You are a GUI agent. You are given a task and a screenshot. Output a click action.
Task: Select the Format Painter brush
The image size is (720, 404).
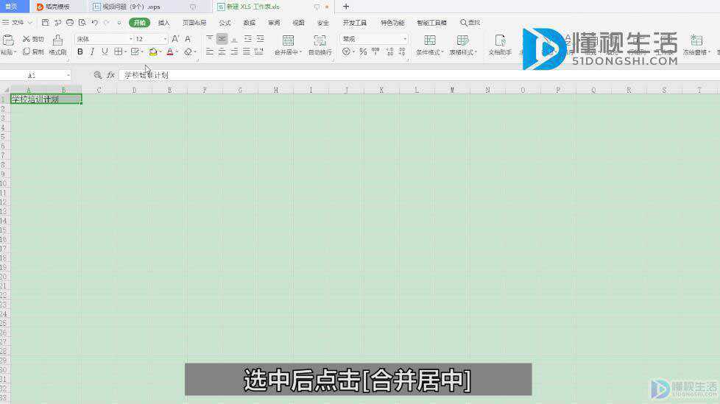tap(57, 45)
